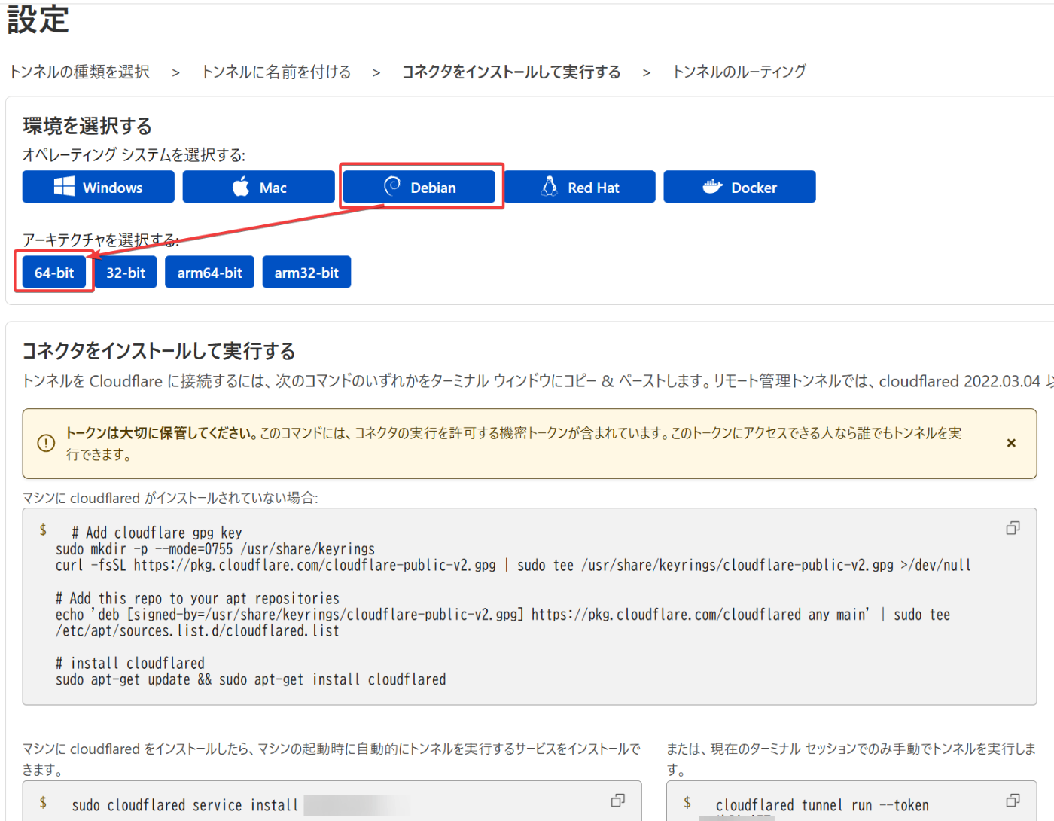Go to トンネルに名前を付ける step
Screen dimensions: 1054x821
pos(276,72)
